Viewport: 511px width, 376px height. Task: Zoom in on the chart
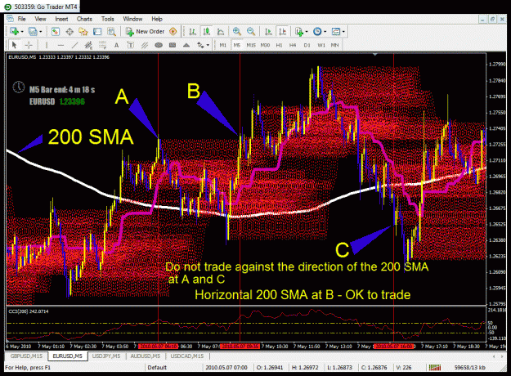tap(237, 31)
